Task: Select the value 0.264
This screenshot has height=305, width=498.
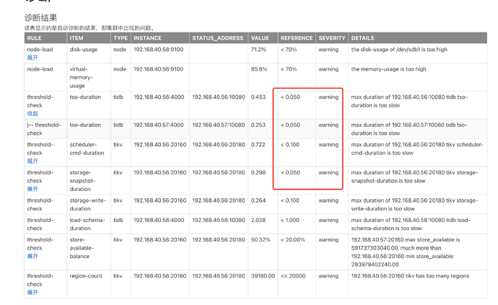Action: (258, 200)
